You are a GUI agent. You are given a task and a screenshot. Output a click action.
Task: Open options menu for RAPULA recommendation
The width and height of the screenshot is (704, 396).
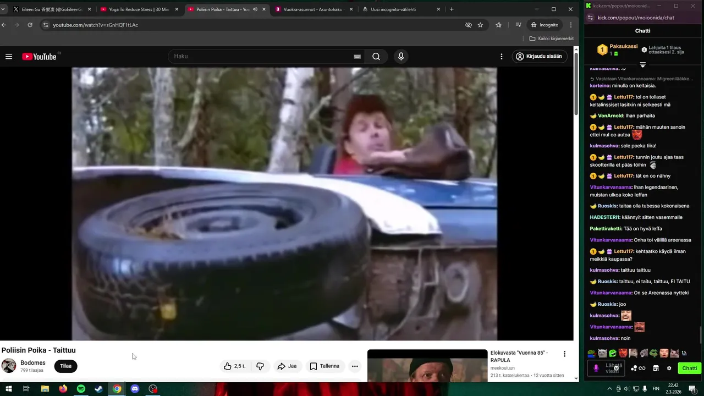pos(564,354)
